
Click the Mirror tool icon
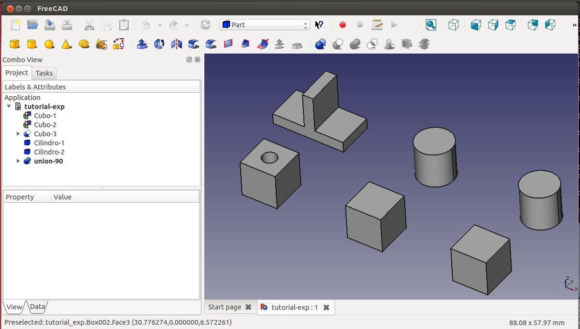point(177,44)
